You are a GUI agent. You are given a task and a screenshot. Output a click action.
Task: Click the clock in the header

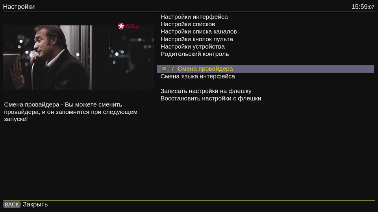click(x=363, y=7)
